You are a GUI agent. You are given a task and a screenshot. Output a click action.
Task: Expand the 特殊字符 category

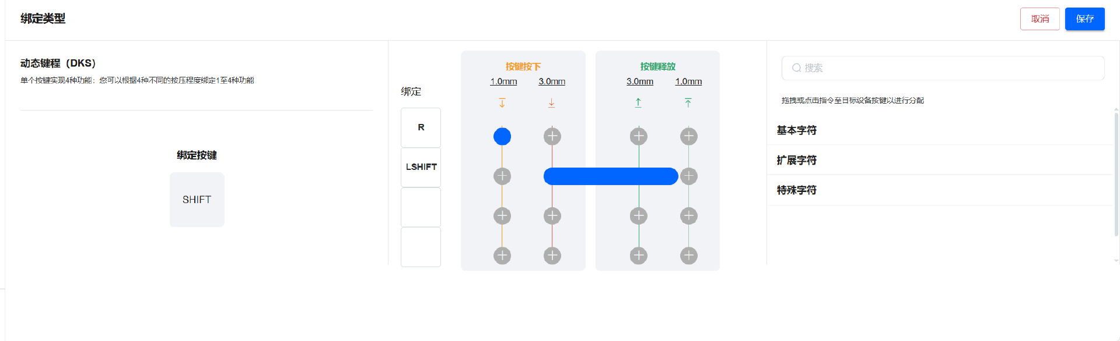pyautogui.click(x=797, y=190)
